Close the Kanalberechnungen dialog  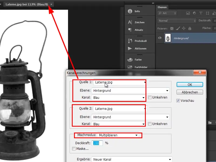click(x=200, y=72)
